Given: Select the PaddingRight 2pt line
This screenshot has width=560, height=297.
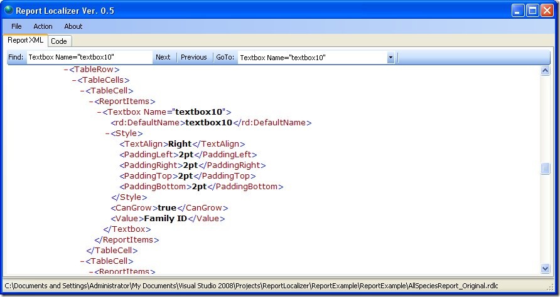Looking at the screenshot, I should click(193, 165).
